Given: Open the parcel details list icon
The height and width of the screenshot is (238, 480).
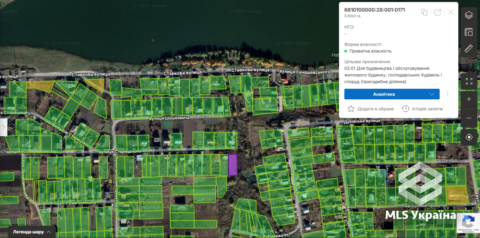Looking at the screenshot, I should click(x=469, y=32).
